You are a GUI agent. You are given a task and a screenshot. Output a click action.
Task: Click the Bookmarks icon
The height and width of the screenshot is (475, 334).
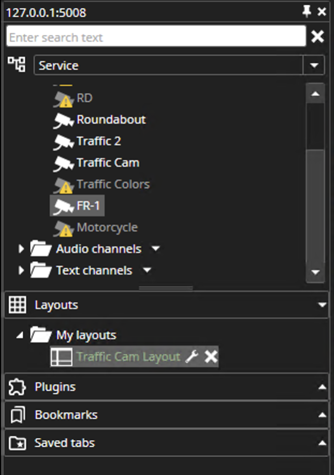point(18,415)
